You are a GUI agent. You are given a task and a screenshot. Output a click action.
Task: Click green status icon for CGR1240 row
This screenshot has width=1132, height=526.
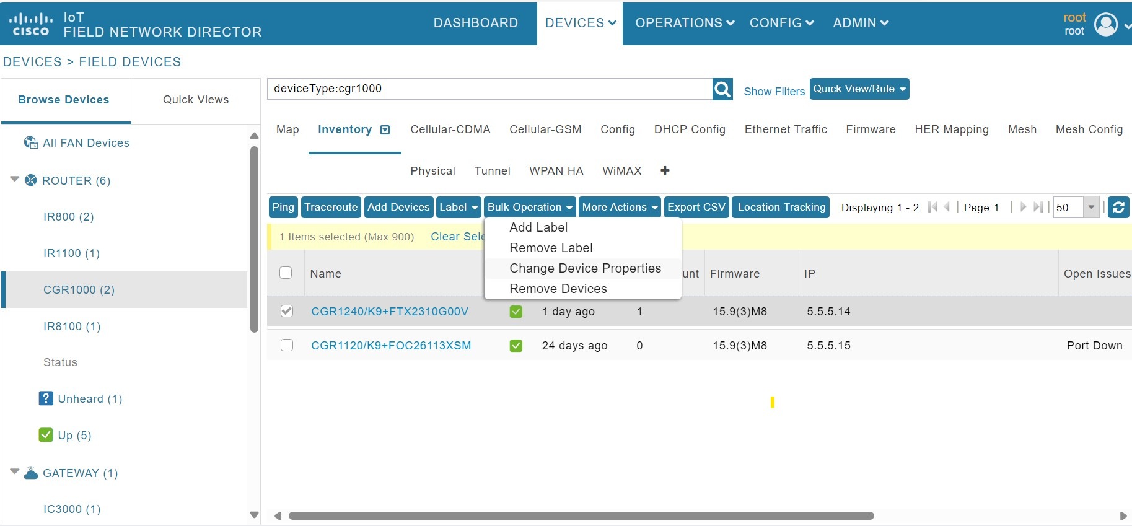516,312
